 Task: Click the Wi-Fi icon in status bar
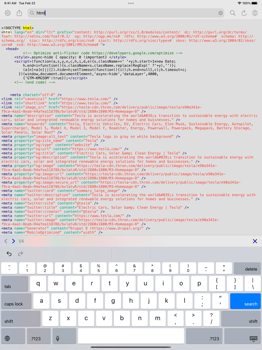point(240,3)
